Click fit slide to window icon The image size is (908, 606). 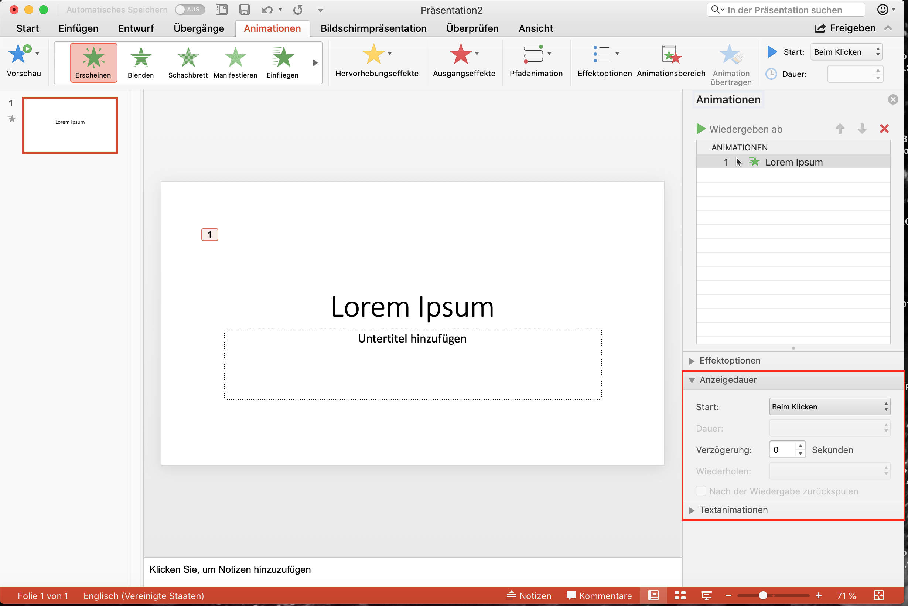click(x=879, y=595)
